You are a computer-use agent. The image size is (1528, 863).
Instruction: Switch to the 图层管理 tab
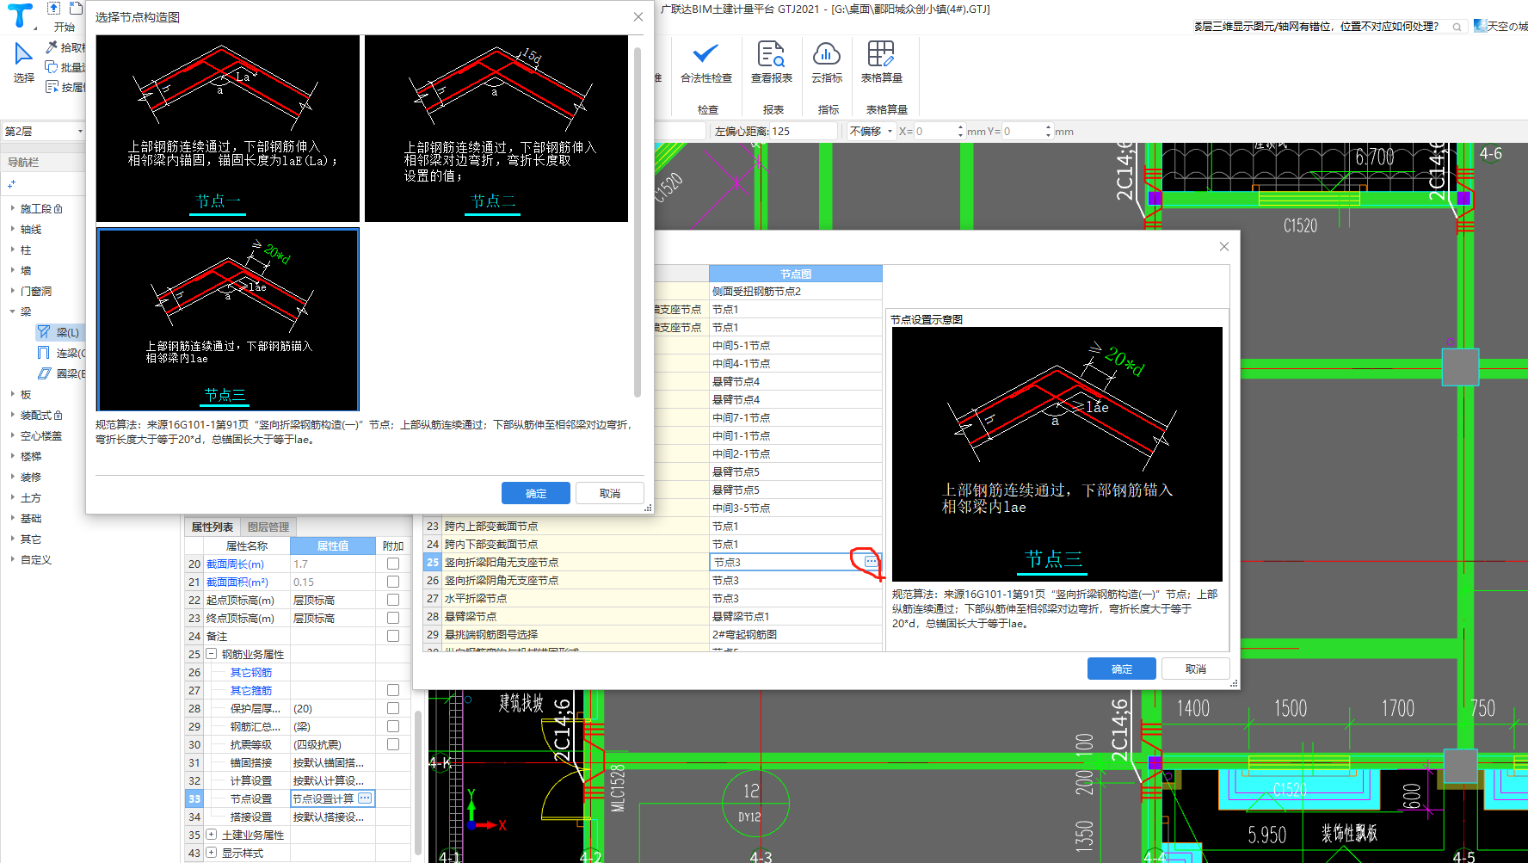(x=268, y=527)
